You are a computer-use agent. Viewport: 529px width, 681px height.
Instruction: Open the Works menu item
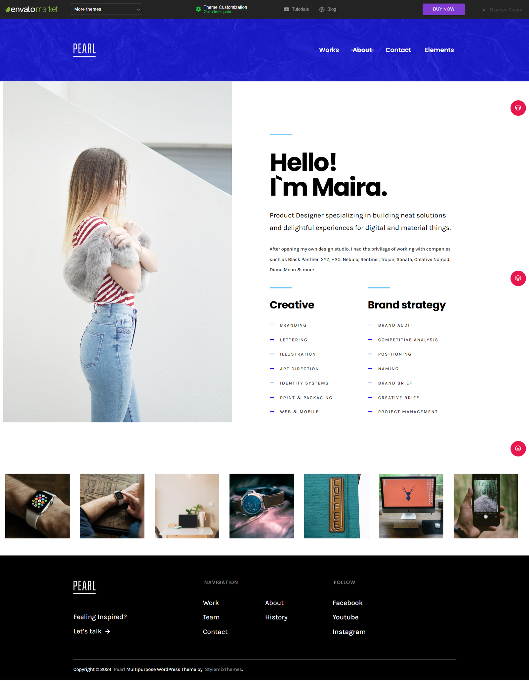pyautogui.click(x=329, y=50)
